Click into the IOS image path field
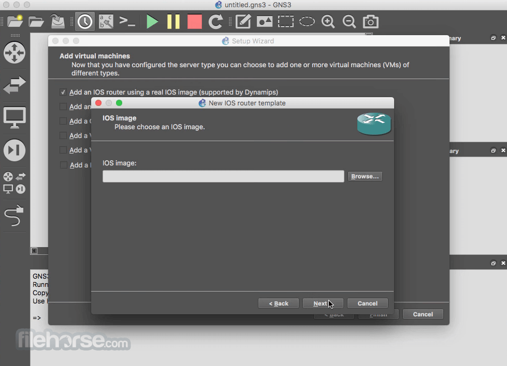The width and height of the screenshot is (507, 366). (223, 176)
